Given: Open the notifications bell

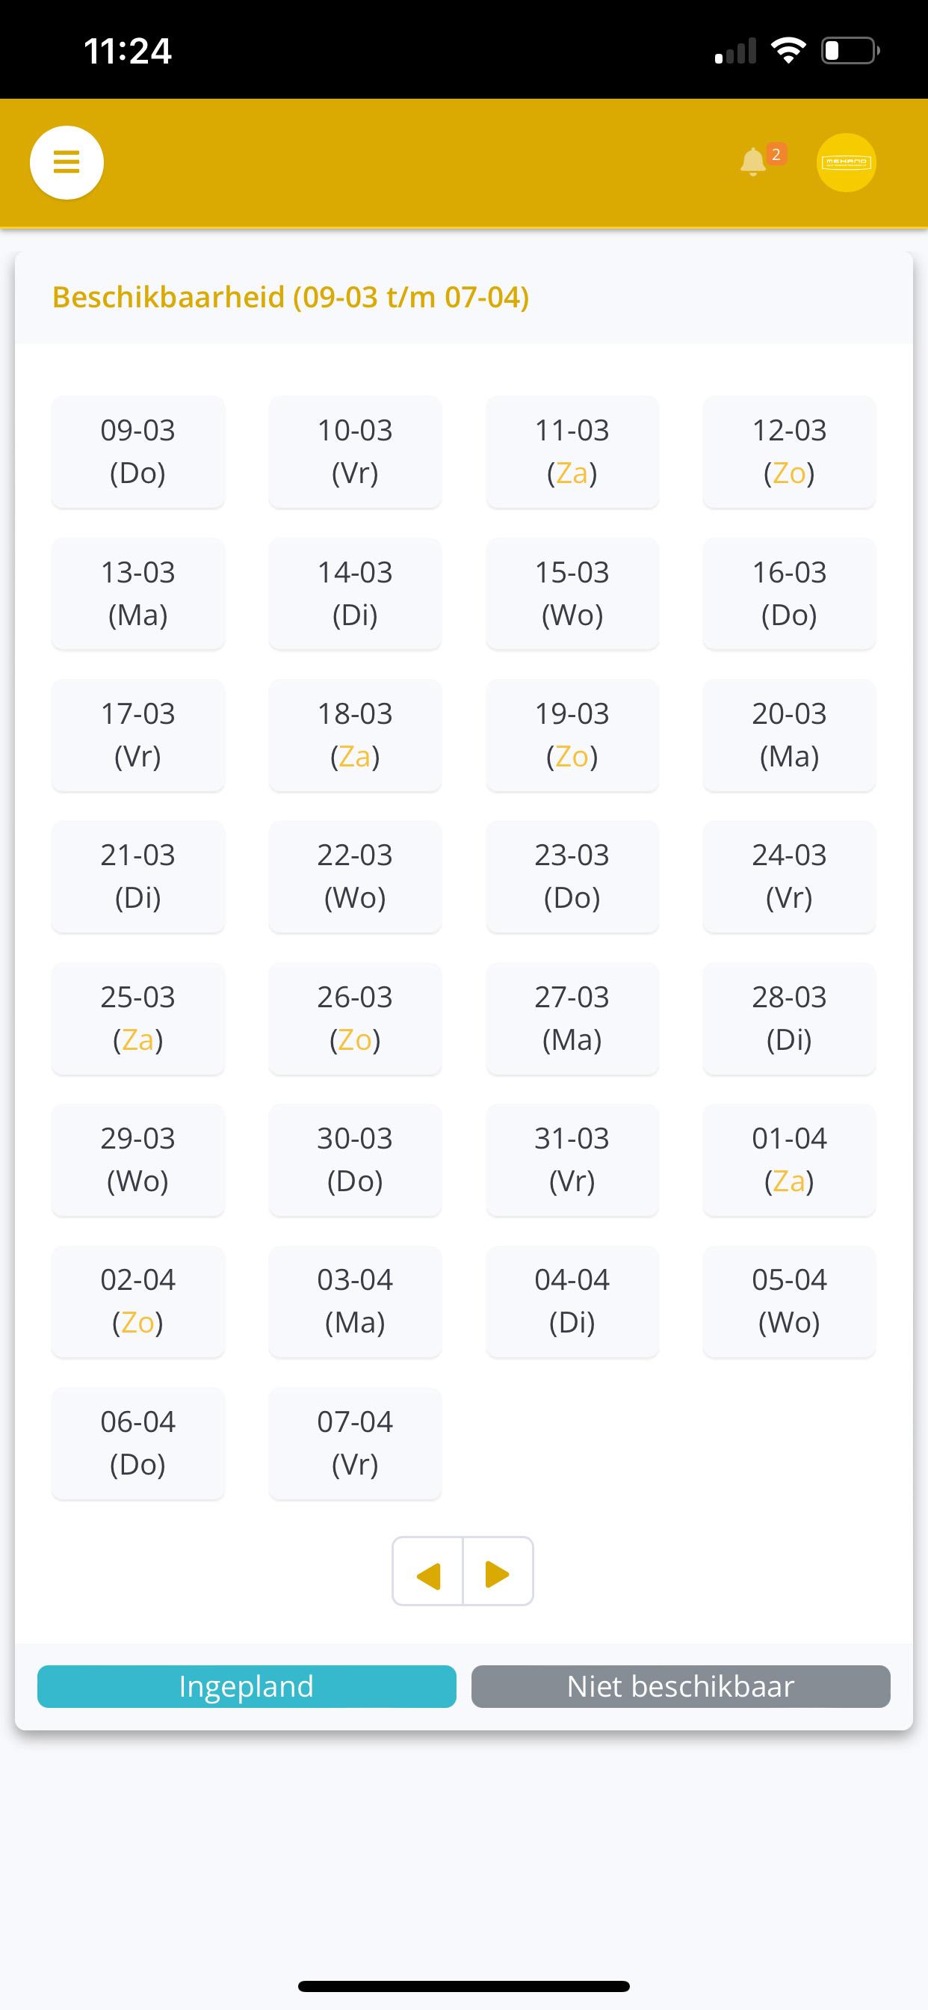Looking at the screenshot, I should pyautogui.click(x=752, y=162).
